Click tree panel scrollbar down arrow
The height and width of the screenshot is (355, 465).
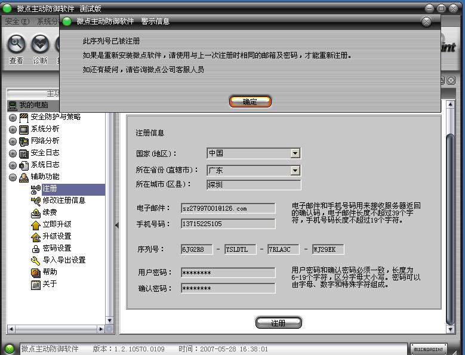pyautogui.click(x=109, y=320)
